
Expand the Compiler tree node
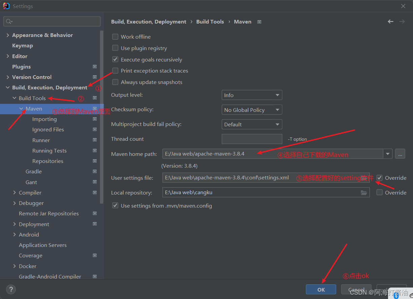pyautogui.click(x=14, y=193)
